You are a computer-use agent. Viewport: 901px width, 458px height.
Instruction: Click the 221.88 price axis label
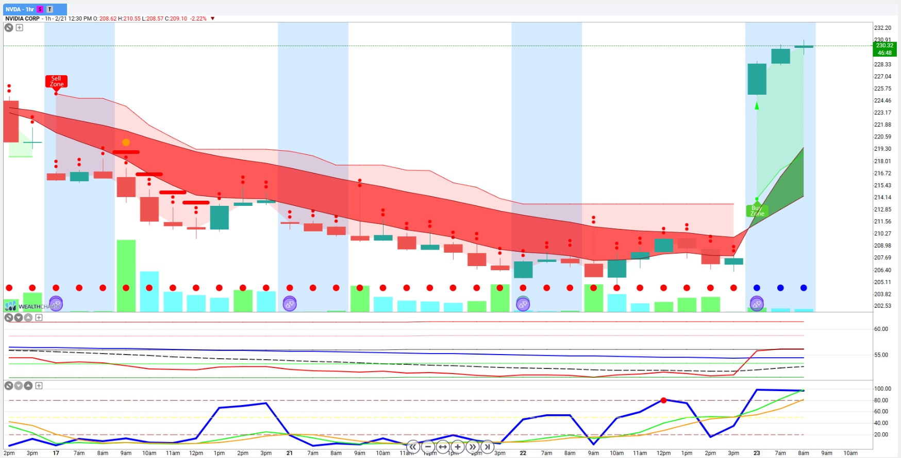click(882, 125)
